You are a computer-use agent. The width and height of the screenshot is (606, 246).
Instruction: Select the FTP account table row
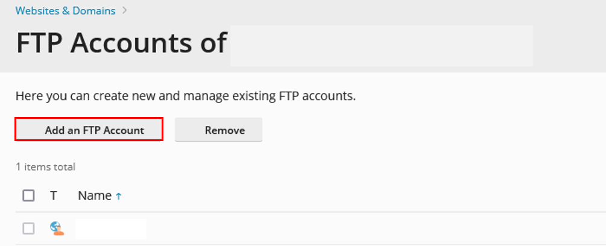pyautogui.click(x=311, y=229)
